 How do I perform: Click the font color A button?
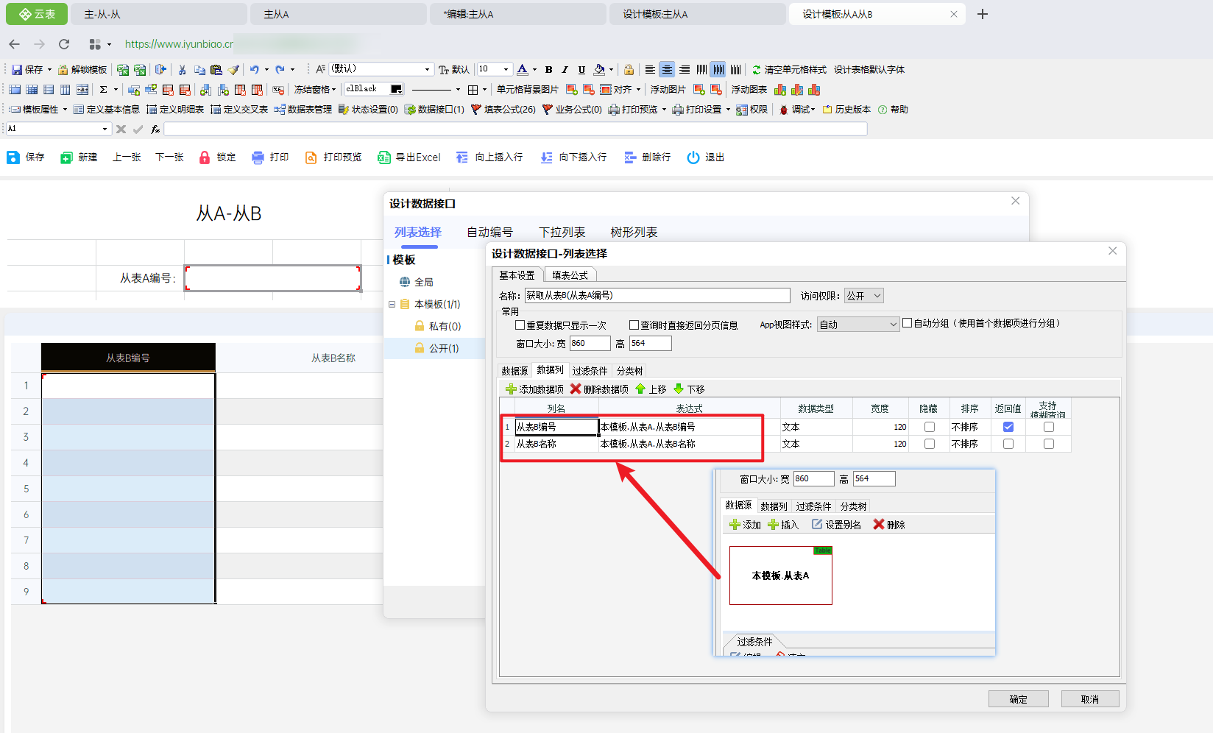pos(523,70)
